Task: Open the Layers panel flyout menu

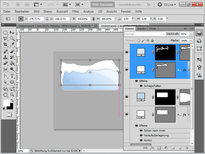Action: pos(192,28)
